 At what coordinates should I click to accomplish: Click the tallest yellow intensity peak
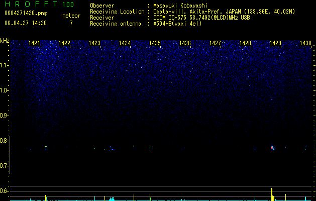tap(272, 194)
